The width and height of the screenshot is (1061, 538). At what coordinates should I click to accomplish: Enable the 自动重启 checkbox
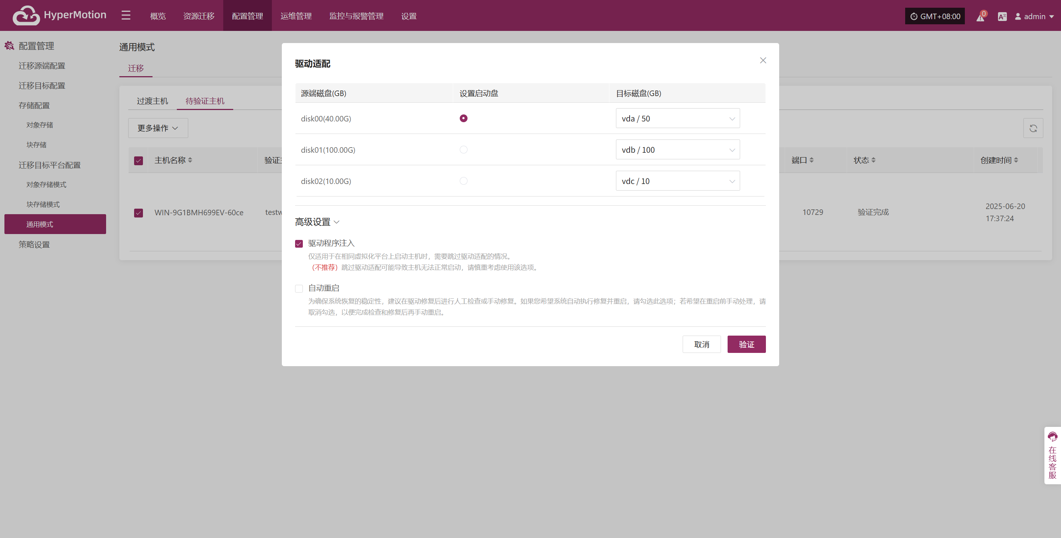[299, 289]
